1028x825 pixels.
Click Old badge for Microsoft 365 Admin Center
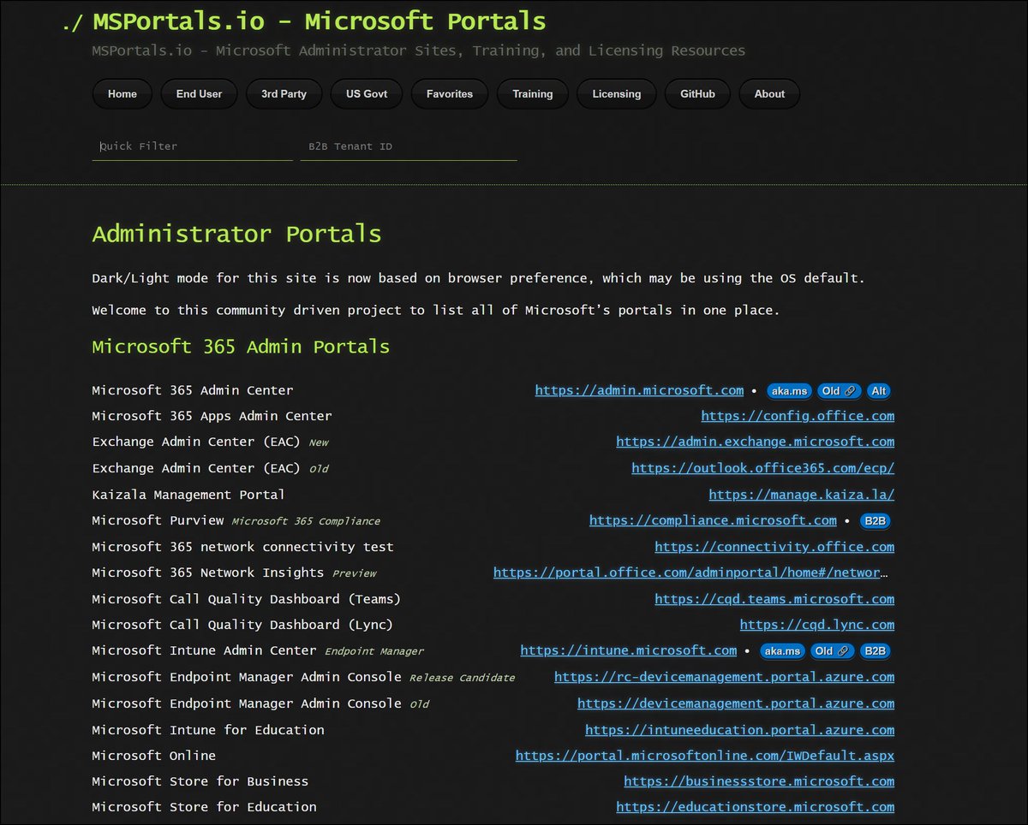[x=839, y=391]
